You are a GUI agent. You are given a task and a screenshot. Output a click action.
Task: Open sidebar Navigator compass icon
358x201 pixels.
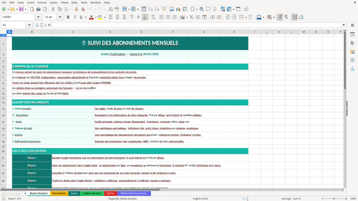pos(352,60)
